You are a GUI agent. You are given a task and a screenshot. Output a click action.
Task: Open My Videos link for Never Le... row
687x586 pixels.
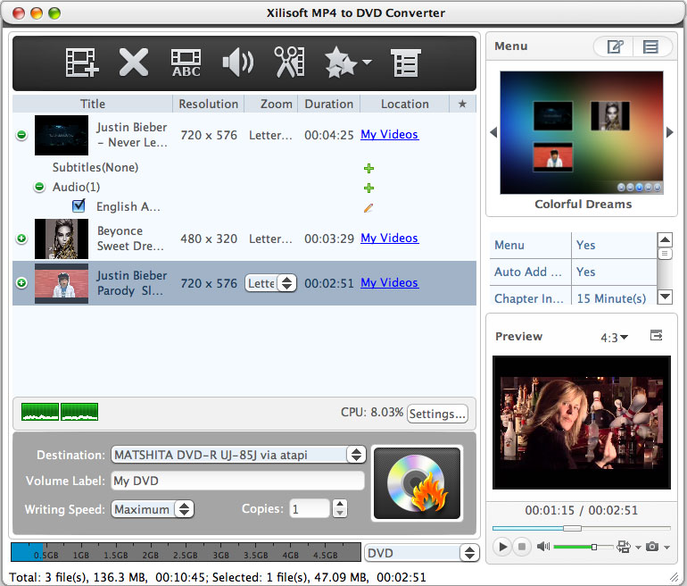[390, 134]
